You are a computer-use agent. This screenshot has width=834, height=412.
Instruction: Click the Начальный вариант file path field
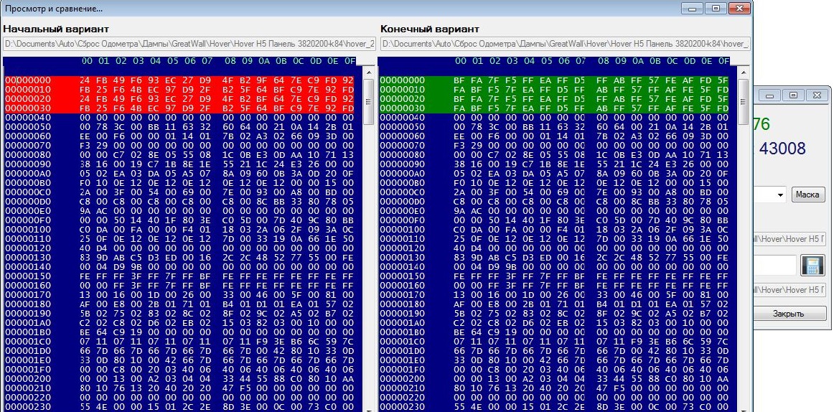(x=190, y=44)
